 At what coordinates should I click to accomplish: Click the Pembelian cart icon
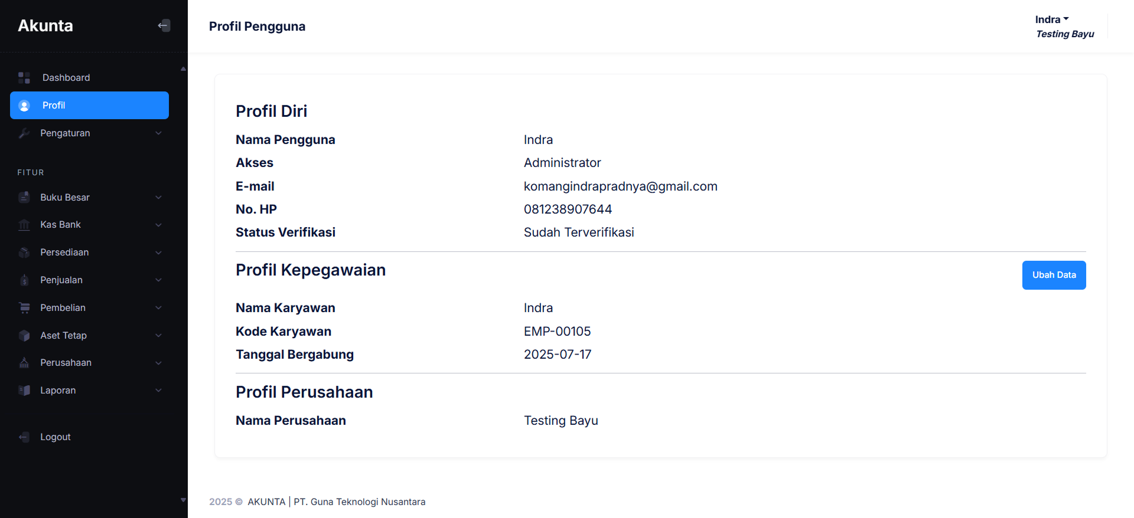[x=24, y=307]
